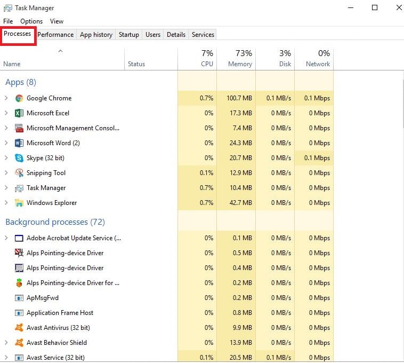Switch to the App history tab
The width and height of the screenshot is (404, 363).
(96, 35)
